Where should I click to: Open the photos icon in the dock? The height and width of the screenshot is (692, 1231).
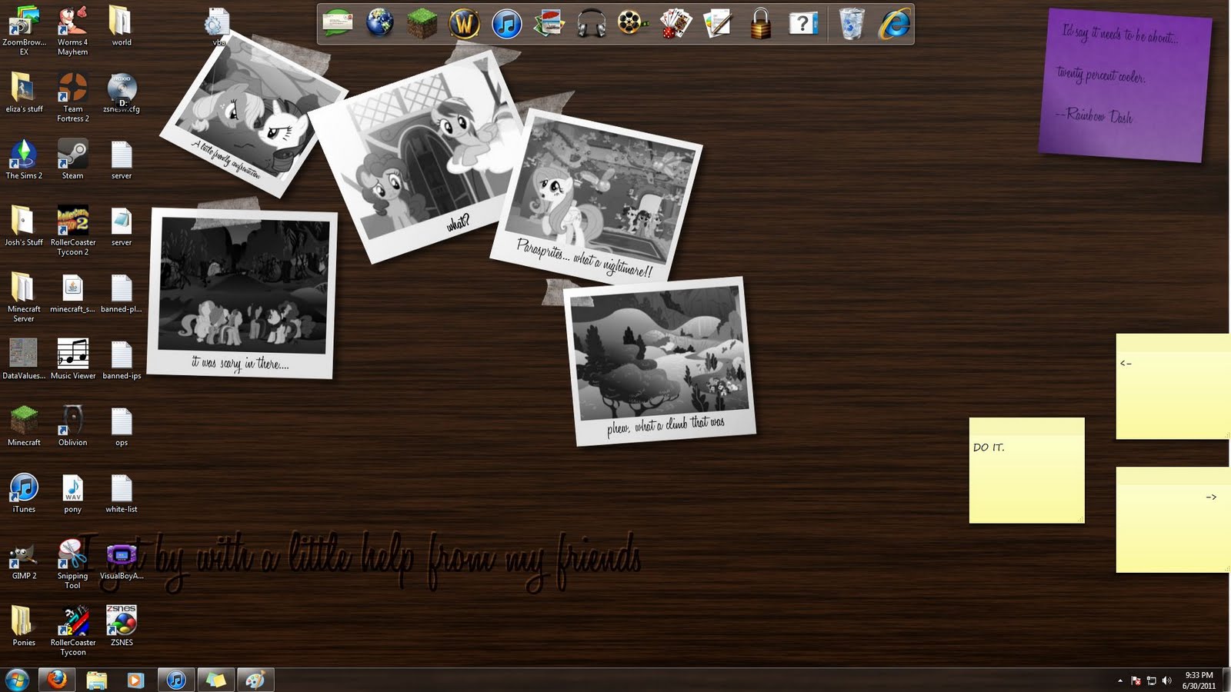point(549,24)
